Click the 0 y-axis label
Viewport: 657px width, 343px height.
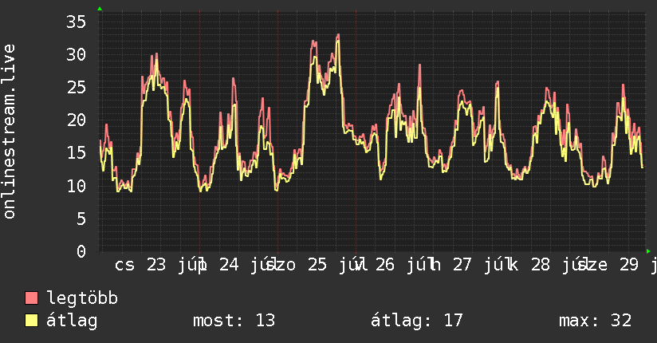tap(81, 251)
